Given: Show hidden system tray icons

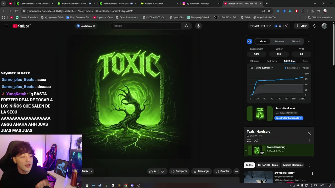Looking at the screenshot, I should (289, 185).
